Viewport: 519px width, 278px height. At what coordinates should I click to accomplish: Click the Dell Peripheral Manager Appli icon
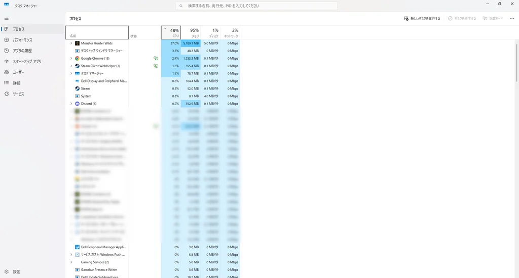click(x=77, y=247)
